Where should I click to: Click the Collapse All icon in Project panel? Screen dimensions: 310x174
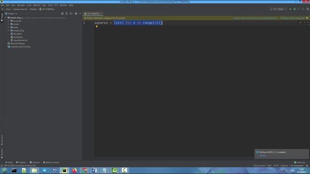(71, 14)
